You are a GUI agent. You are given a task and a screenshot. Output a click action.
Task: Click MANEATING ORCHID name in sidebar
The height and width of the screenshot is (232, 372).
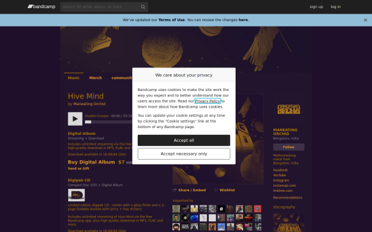tap(285, 132)
